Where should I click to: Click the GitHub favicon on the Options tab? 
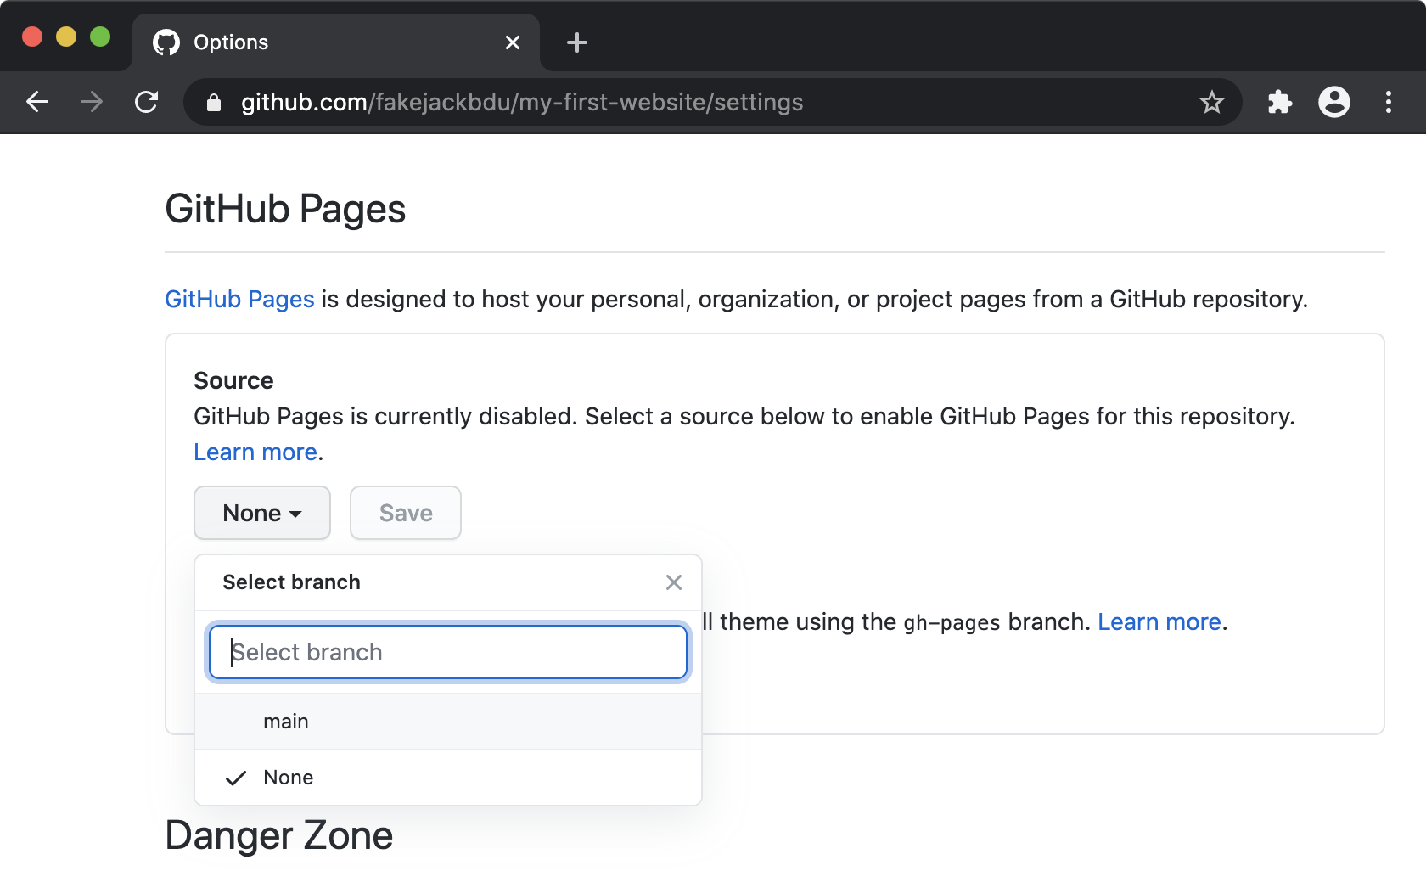tap(166, 42)
